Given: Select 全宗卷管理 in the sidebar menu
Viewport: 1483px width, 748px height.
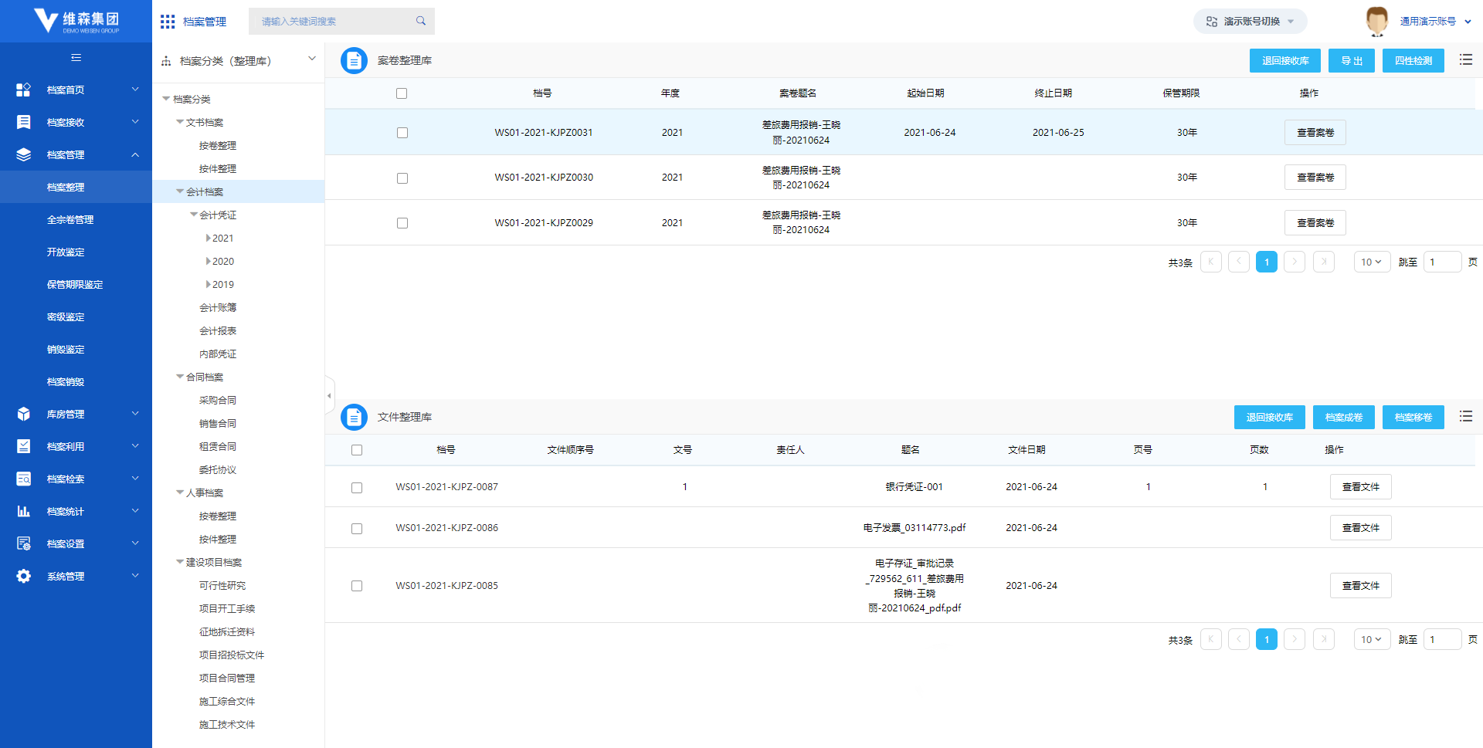Looking at the screenshot, I should coord(70,220).
